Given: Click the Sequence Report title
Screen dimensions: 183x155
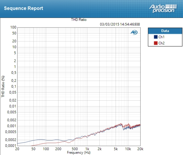Looking at the screenshot, I should [23, 8].
